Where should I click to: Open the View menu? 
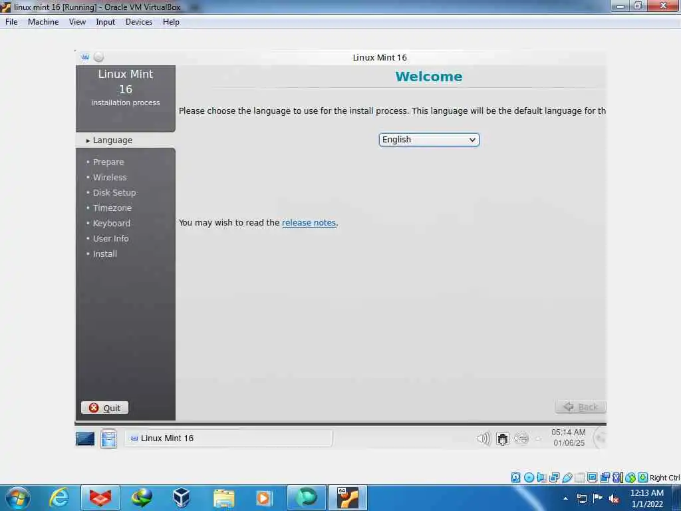77,22
